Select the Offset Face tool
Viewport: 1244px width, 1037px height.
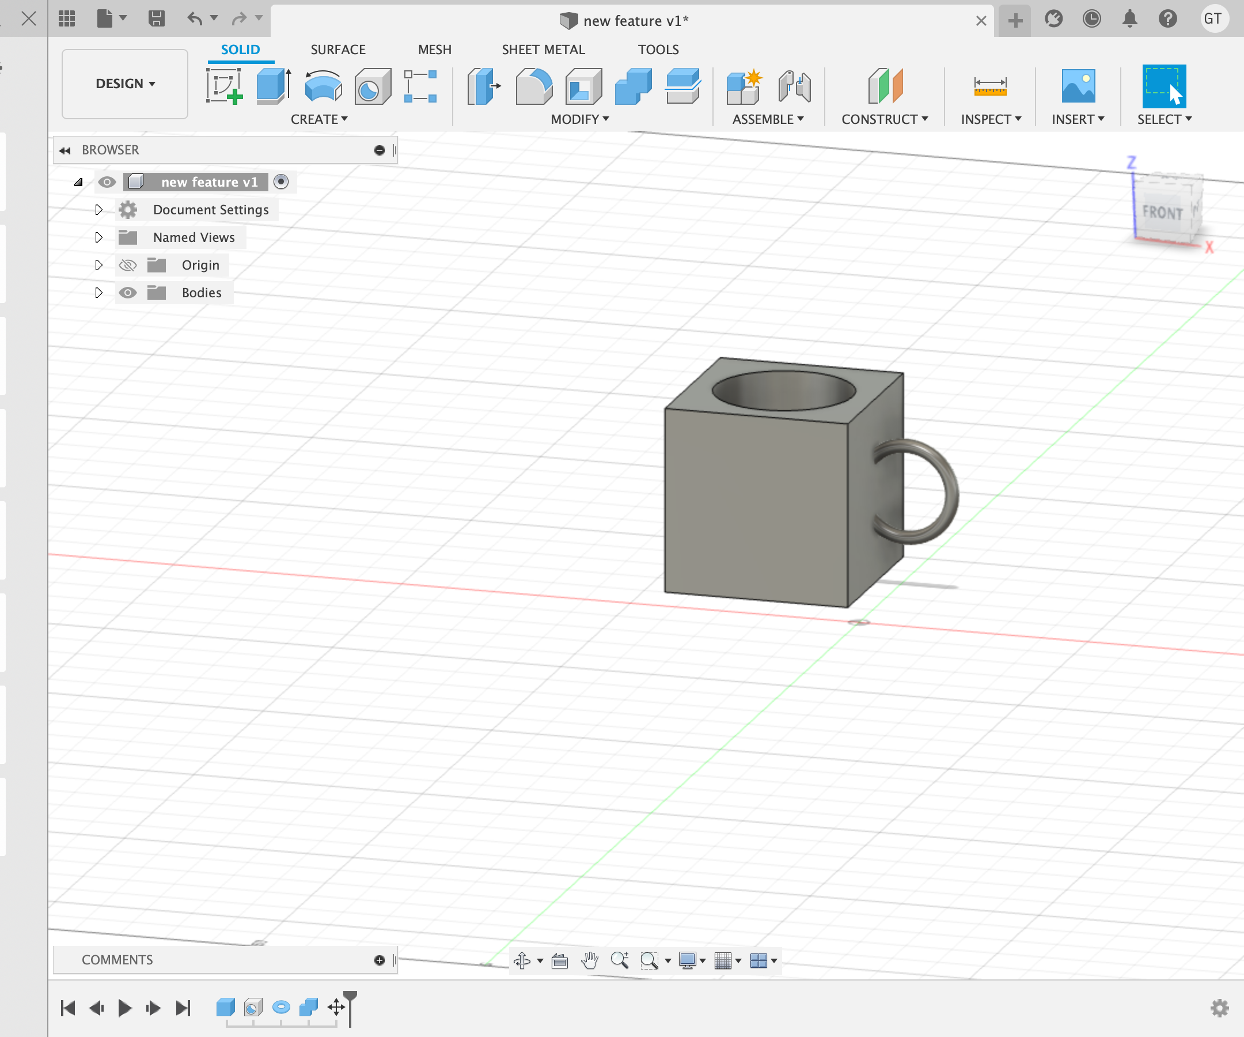click(x=683, y=86)
